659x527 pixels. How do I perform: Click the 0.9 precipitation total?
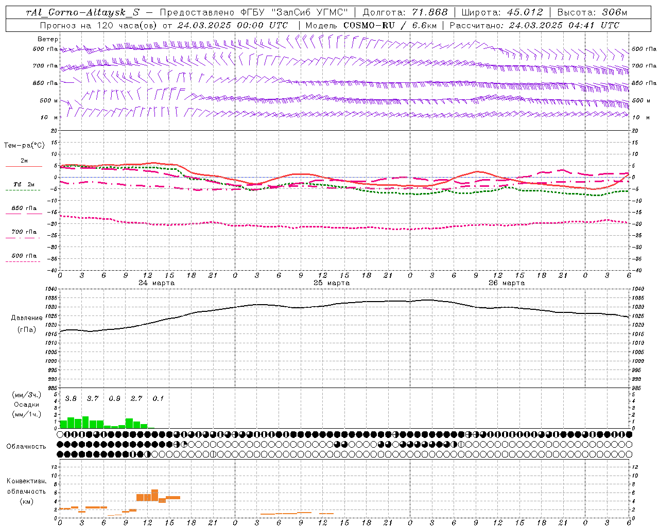point(114,399)
